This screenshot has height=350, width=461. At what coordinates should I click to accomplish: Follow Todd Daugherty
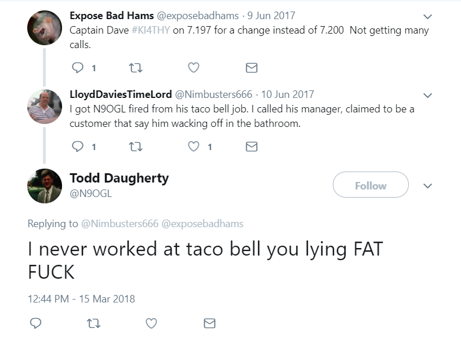(371, 185)
